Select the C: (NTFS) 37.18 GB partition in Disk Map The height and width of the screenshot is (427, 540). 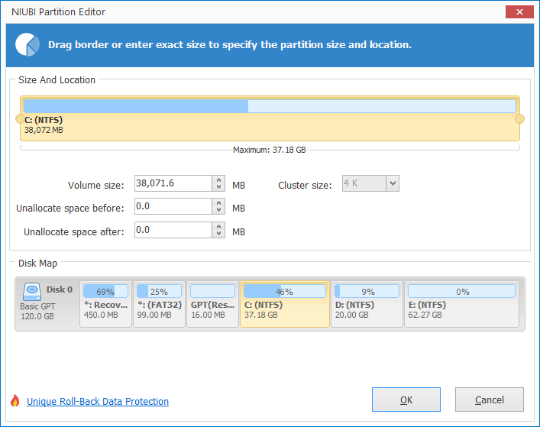[x=285, y=304]
